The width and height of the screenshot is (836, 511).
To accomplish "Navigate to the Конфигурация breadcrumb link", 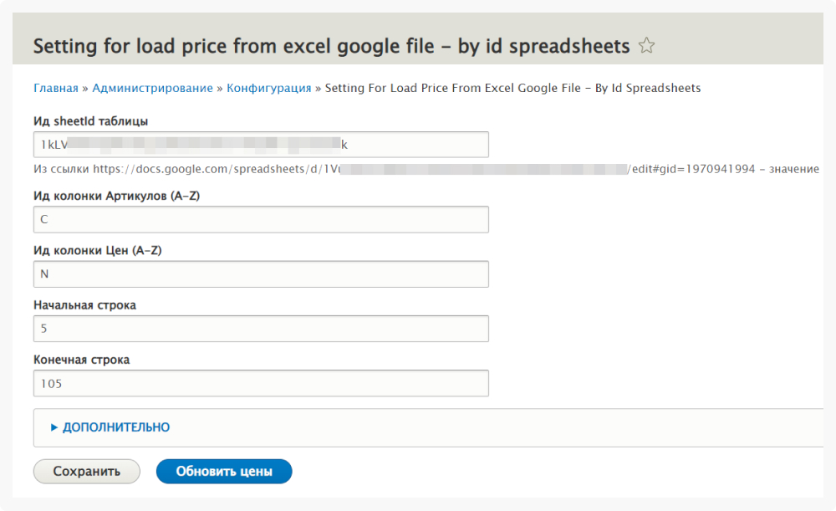I will click(268, 88).
